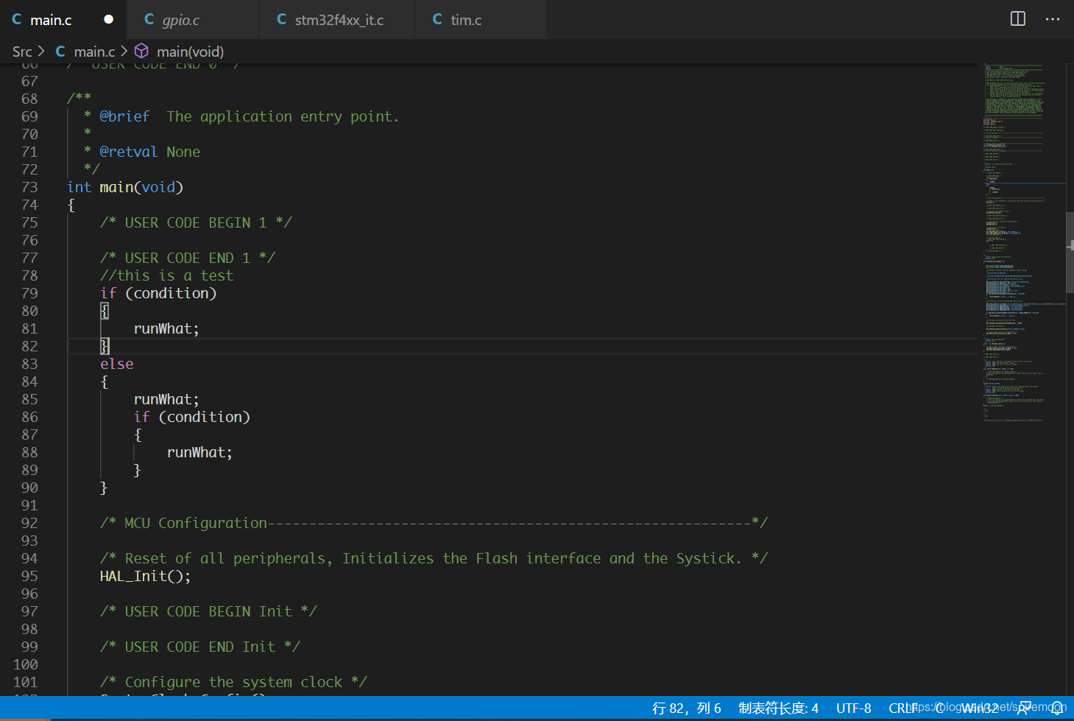Click 'USER CODE END 1' comment
1074x721 pixels.
[x=188, y=258]
